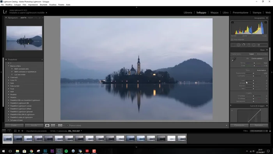Adjust the Esposizione slider handle
Image resolution: width=273 pixels, height=154 pixels.
coord(253,73)
